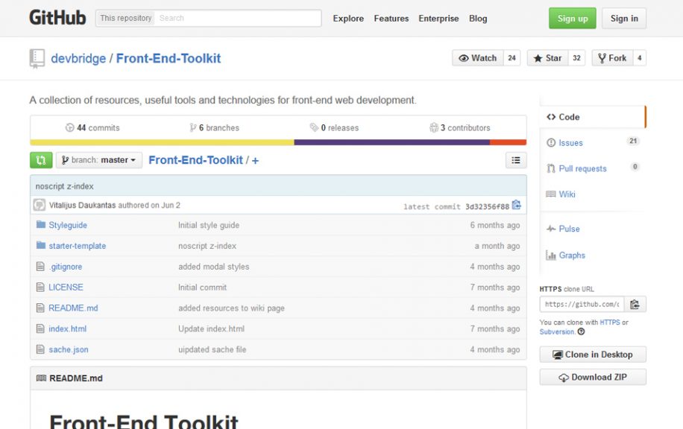
Task: Open the README.md file
Action: pos(72,308)
